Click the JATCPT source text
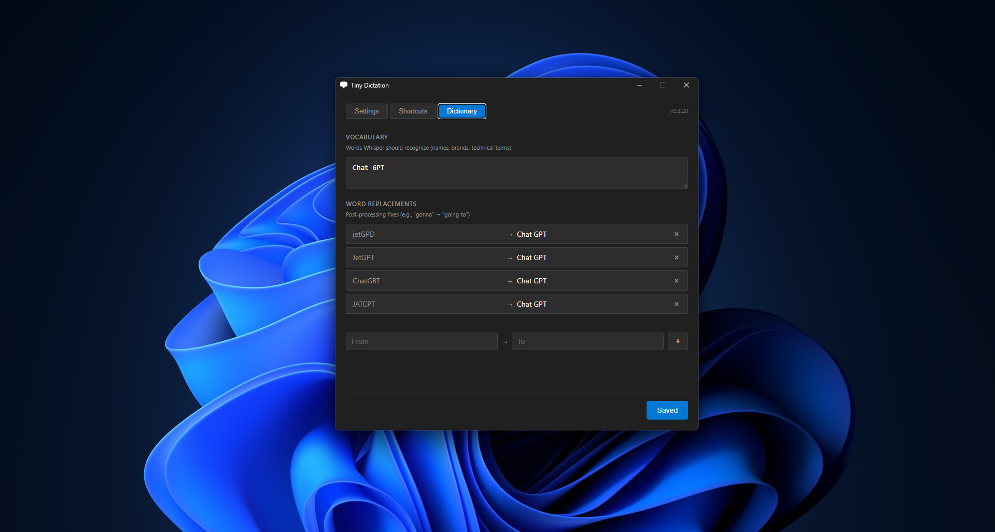 [x=363, y=304]
